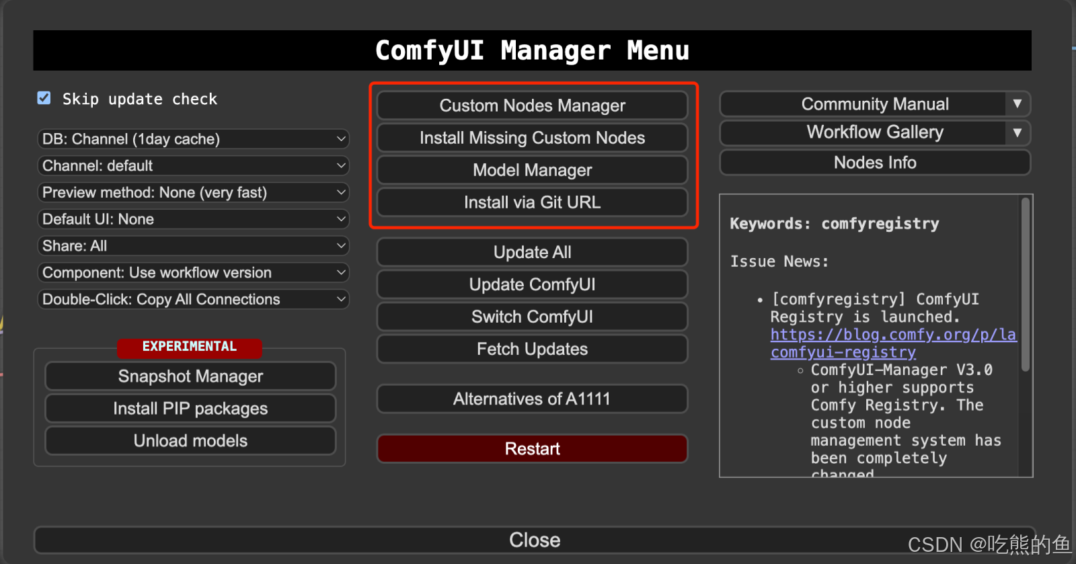Choose Install via Git URL

coord(532,202)
